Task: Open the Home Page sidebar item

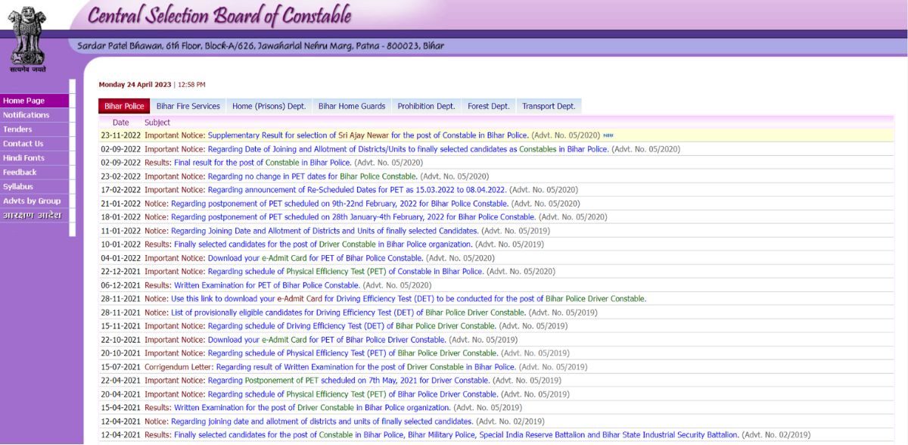Action: point(34,101)
